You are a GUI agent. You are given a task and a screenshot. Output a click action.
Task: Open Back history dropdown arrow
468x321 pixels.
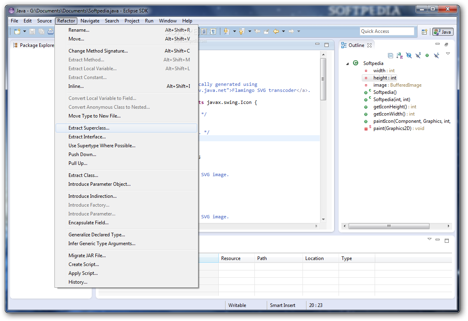coord(284,31)
